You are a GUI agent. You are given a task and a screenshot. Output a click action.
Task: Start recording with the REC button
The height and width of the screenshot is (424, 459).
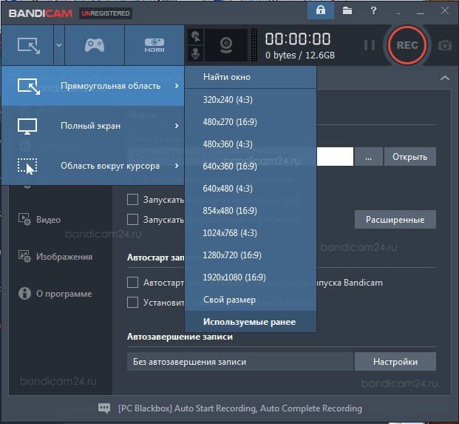[x=407, y=45]
